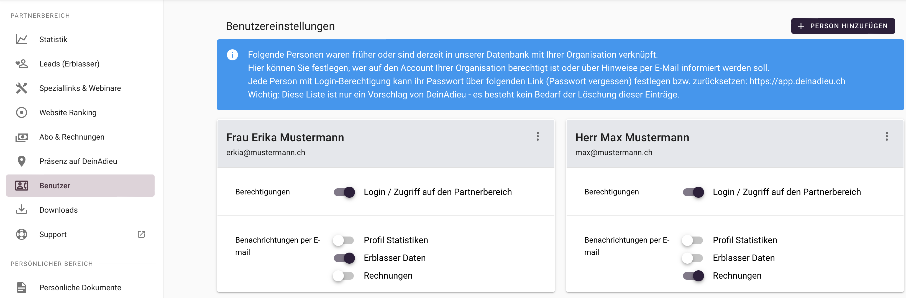Click the Statistik chart icon

(x=21, y=39)
